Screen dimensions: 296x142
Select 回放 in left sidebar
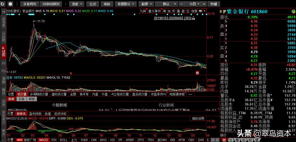(4, 103)
